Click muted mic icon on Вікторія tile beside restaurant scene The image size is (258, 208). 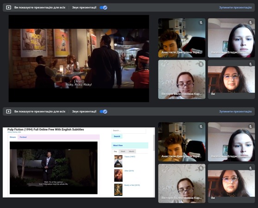(201, 64)
